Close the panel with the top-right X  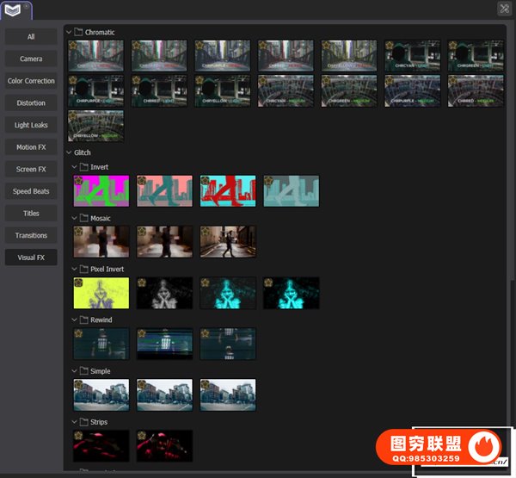tap(504, 9)
